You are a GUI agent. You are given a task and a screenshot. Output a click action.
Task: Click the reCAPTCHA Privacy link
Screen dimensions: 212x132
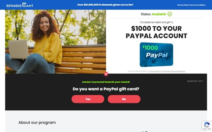tap(204, 129)
